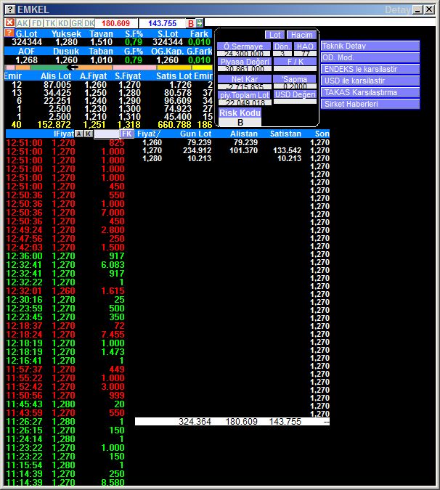
Task: Click the piy.Toplam Lot label
Action: pos(245,94)
